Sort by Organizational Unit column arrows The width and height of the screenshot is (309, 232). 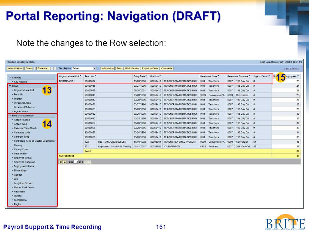pyautogui.click(x=81, y=76)
